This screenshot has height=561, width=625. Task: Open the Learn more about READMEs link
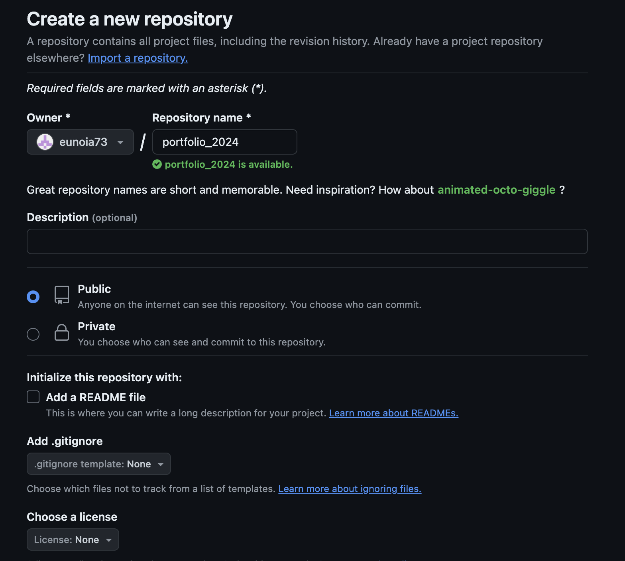(393, 413)
